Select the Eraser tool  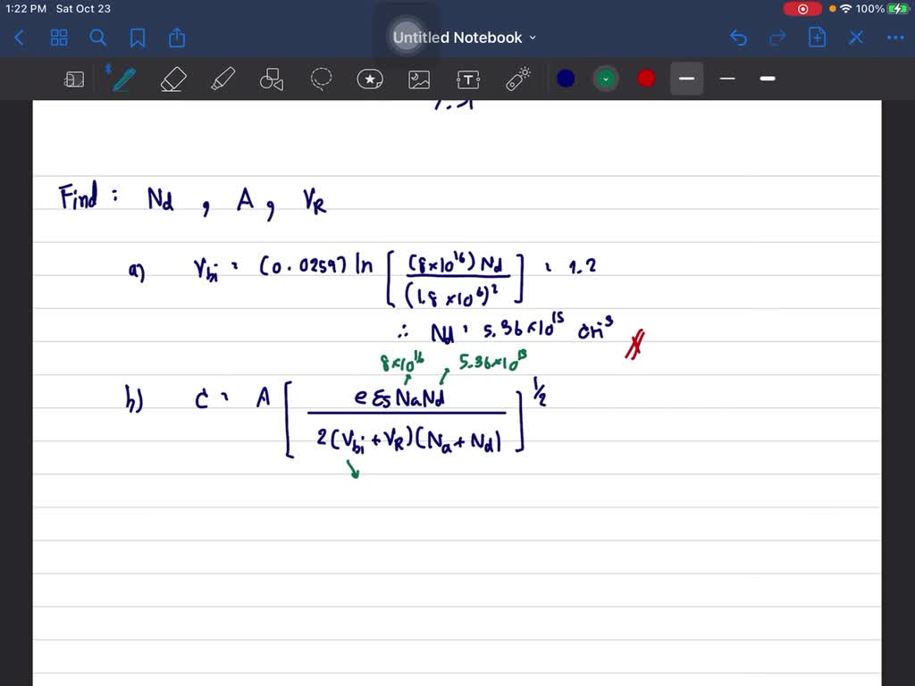tap(172, 79)
